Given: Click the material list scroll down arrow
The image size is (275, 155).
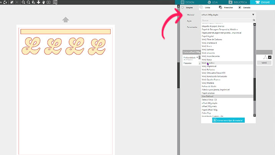Looking at the screenshot, I should pyautogui.click(x=255, y=115).
